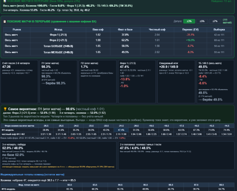This screenshot has height=191, width=237.
Task: Click the -8.3% EV value
Action: 190,52
